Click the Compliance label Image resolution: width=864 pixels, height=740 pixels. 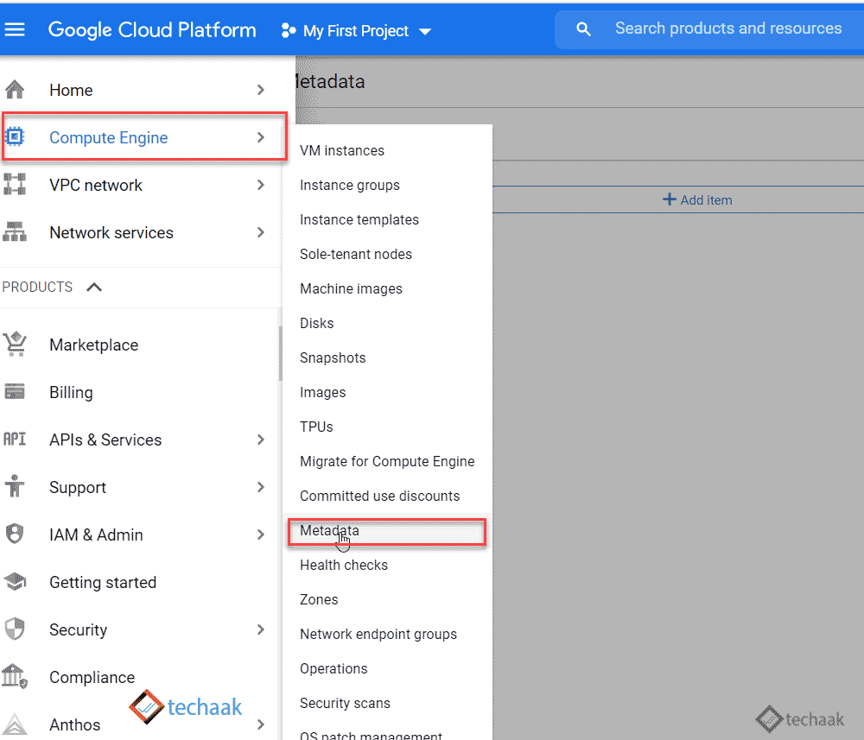click(92, 677)
